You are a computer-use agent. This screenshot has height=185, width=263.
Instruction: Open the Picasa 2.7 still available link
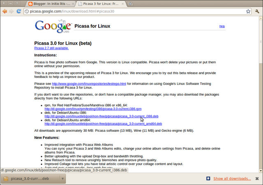51,48
